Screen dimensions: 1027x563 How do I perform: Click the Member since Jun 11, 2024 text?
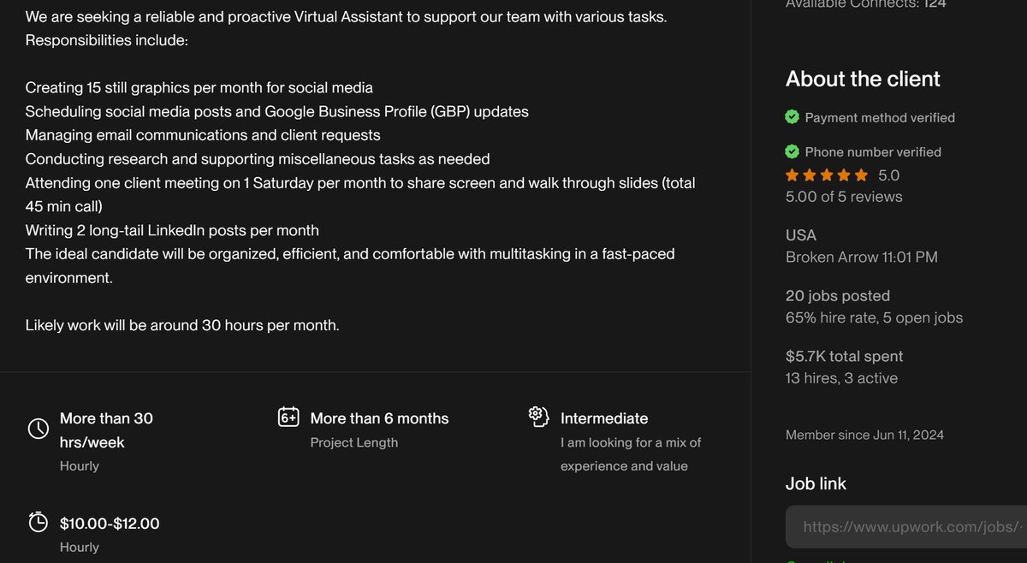[864, 435]
